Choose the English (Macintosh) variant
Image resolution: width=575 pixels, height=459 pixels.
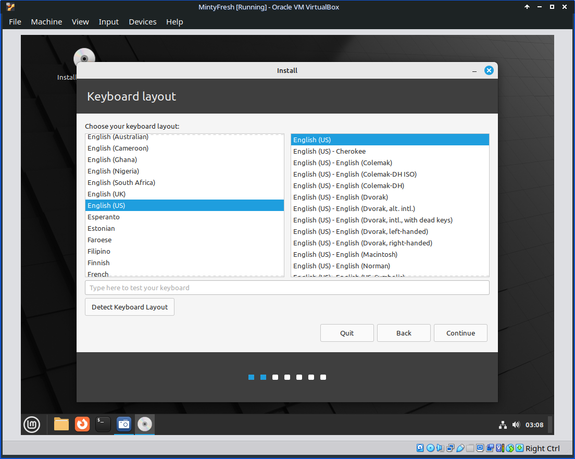(390, 254)
